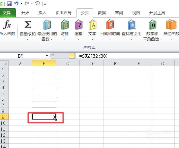Click the 查找与引用 magnifier book icon
This screenshot has width=179, height=148.
pyautogui.click(x=132, y=25)
